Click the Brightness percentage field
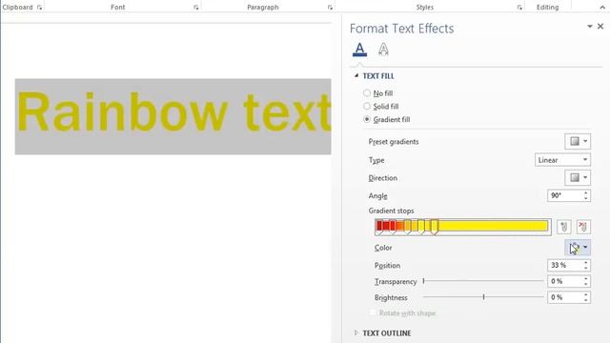Image resolution: width=610 pixels, height=343 pixels. click(x=564, y=297)
